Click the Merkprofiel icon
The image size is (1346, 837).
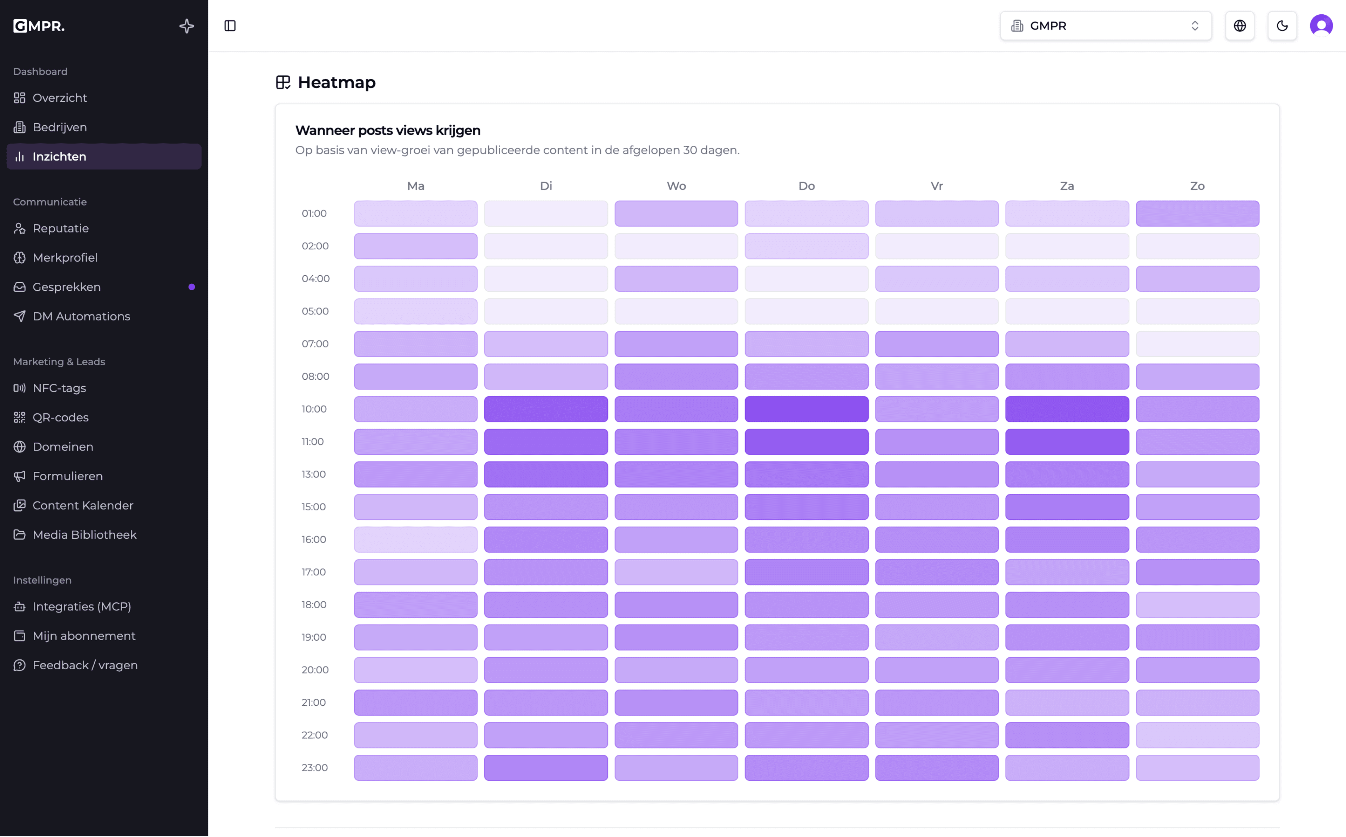click(x=20, y=257)
